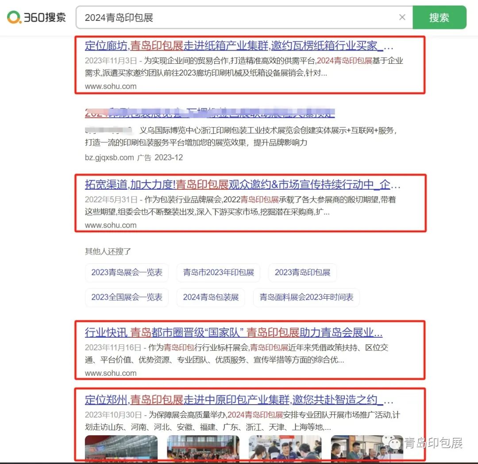Viewport: 478px width, 464px height.
Task: Select related search 2023青岛展会一览表
Action: (x=127, y=273)
